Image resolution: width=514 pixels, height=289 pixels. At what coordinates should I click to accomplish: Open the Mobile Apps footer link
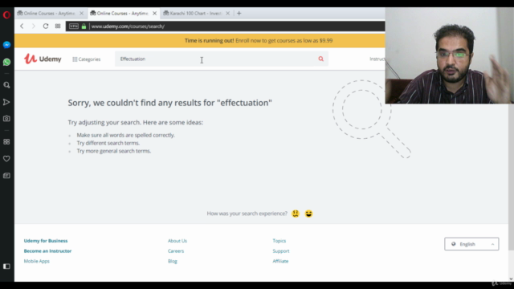click(x=37, y=261)
